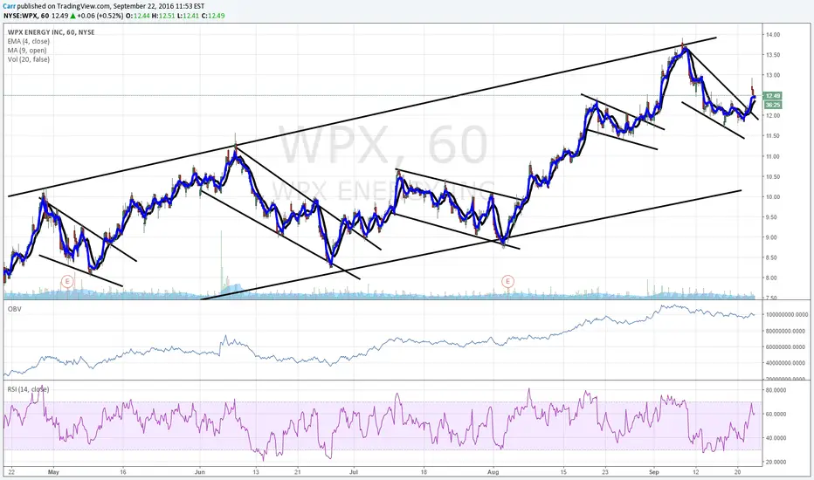Click the RSI axis value 20.0000

coord(776,462)
